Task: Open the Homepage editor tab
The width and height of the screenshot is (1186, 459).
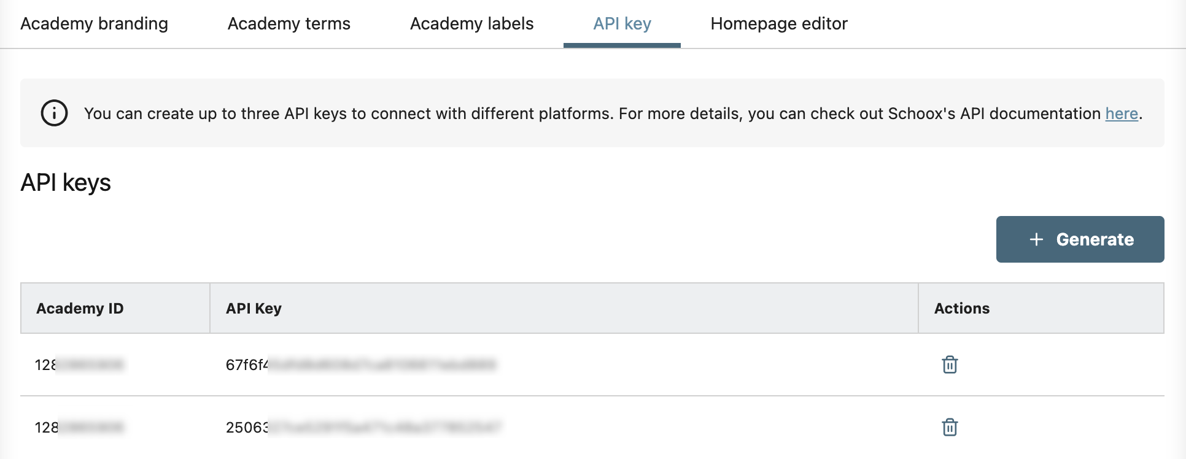Action: 778,24
